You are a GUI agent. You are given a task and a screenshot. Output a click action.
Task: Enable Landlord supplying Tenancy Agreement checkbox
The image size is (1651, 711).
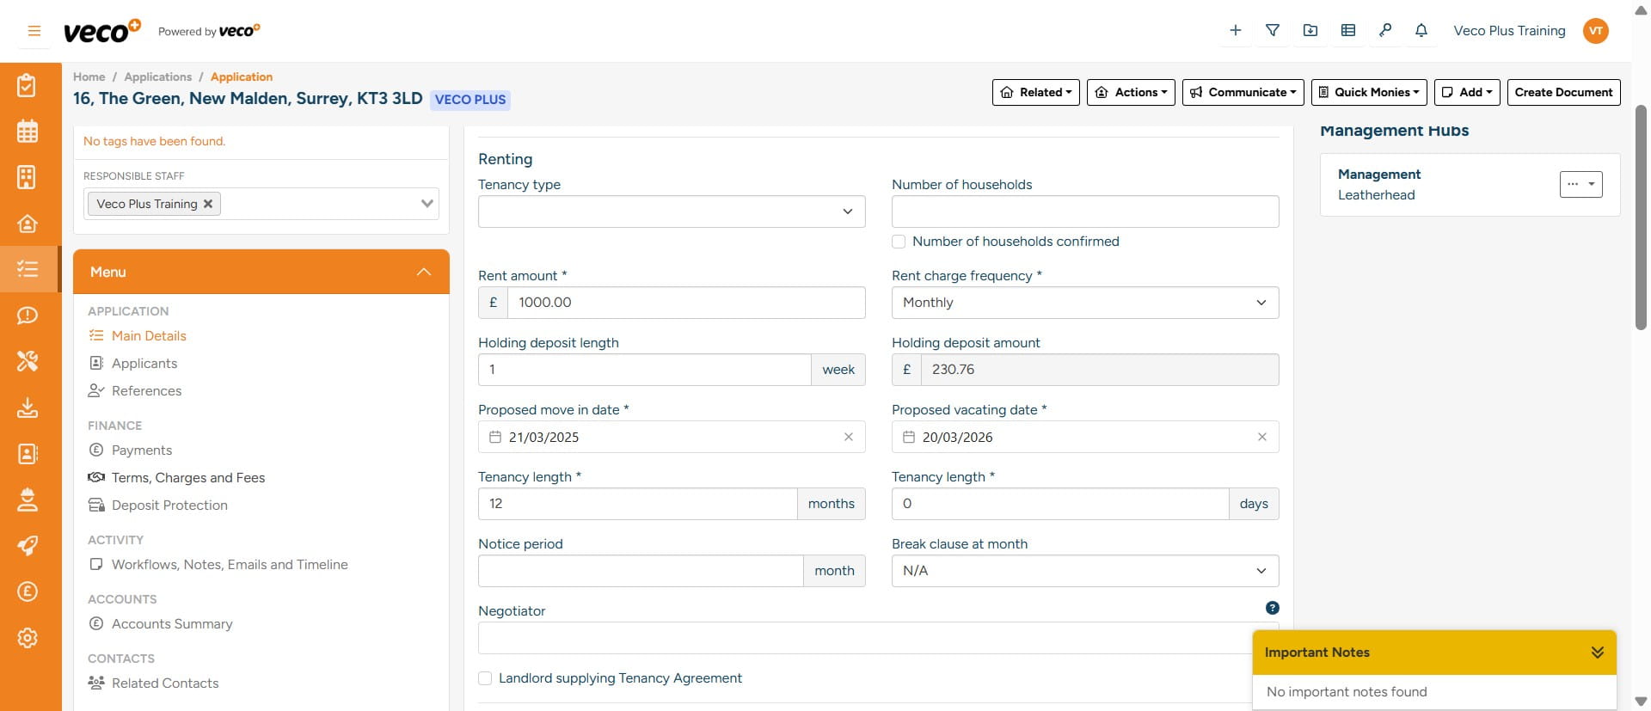[485, 678]
